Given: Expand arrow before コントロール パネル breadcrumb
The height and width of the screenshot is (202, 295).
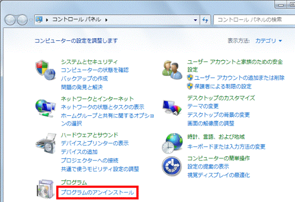Looking at the screenshot, I should click(x=47, y=19).
